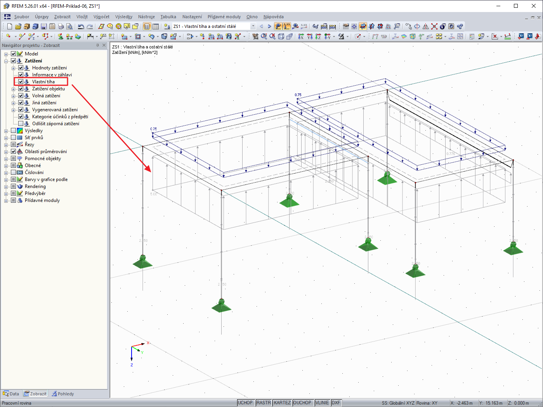Toggle VLINIE in the status bar

322,403
